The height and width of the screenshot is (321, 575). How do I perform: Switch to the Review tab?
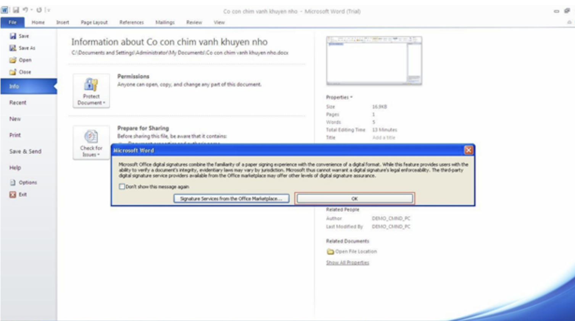[194, 22]
